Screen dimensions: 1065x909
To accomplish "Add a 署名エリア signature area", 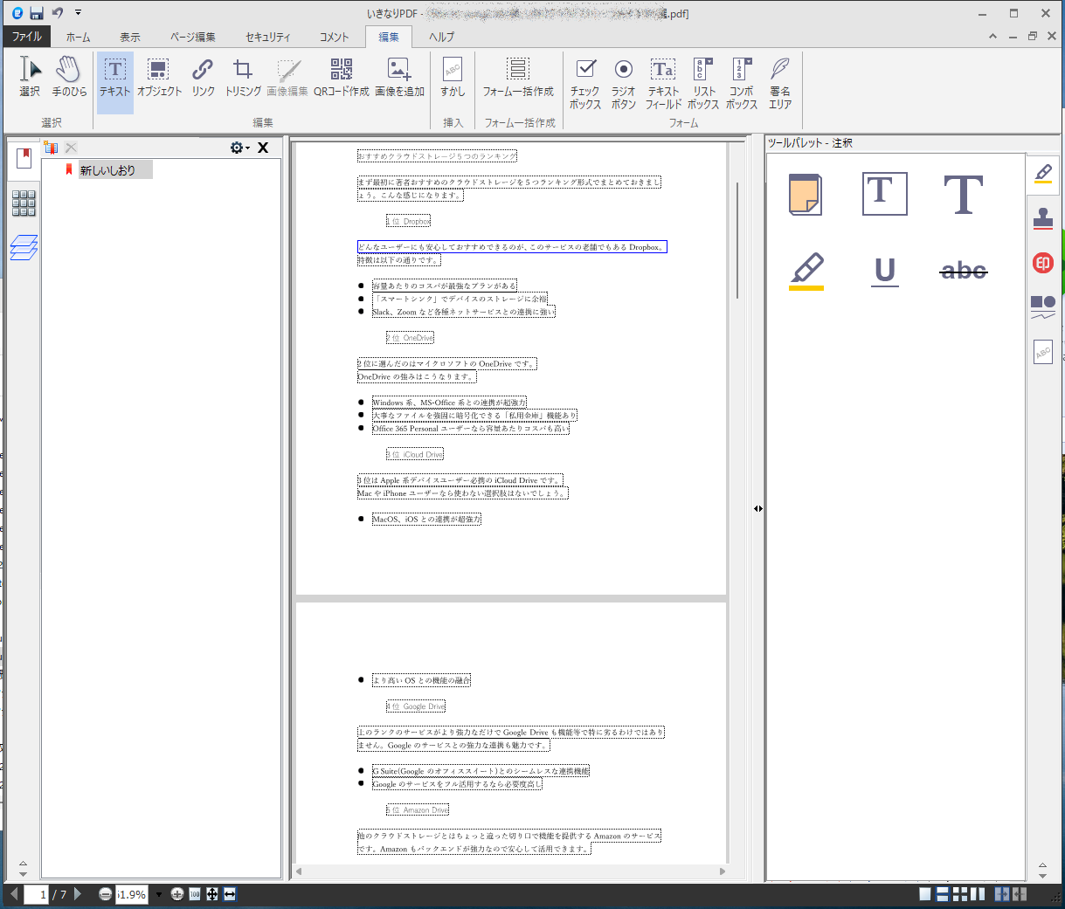I will point(780,83).
